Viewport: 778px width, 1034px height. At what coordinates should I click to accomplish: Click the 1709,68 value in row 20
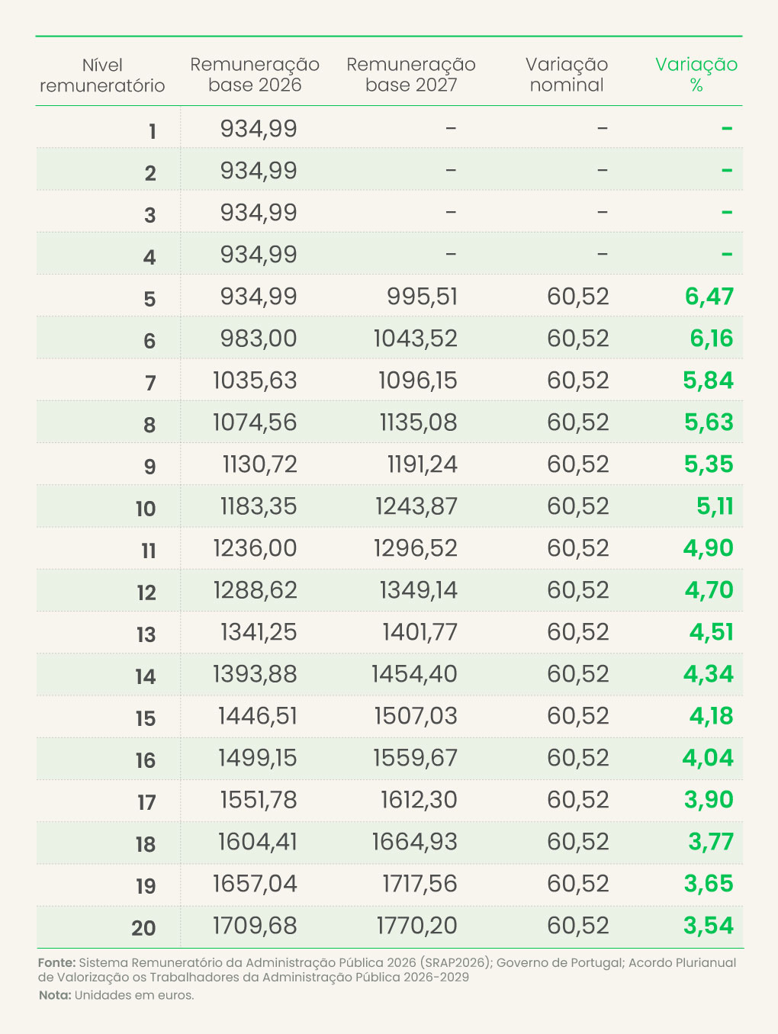click(255, 926)
